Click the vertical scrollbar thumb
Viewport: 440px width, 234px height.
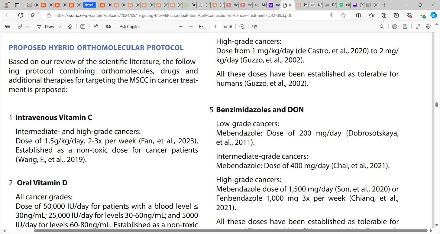click(436, 105)
